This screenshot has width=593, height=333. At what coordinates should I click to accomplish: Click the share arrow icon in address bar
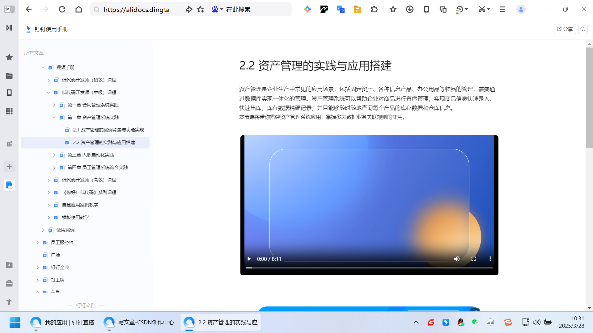[x=188, y=10]
